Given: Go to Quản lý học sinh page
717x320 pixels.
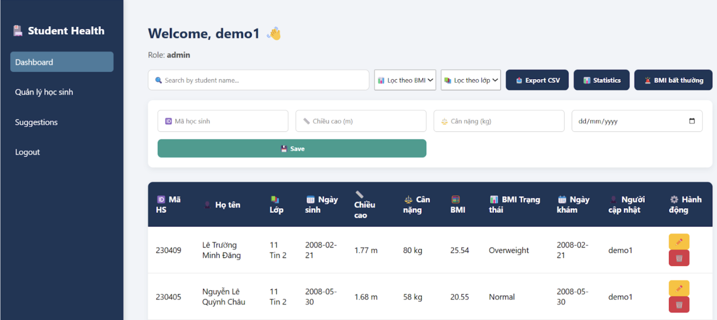Looking at the screenshot, I should pos(44,92).
